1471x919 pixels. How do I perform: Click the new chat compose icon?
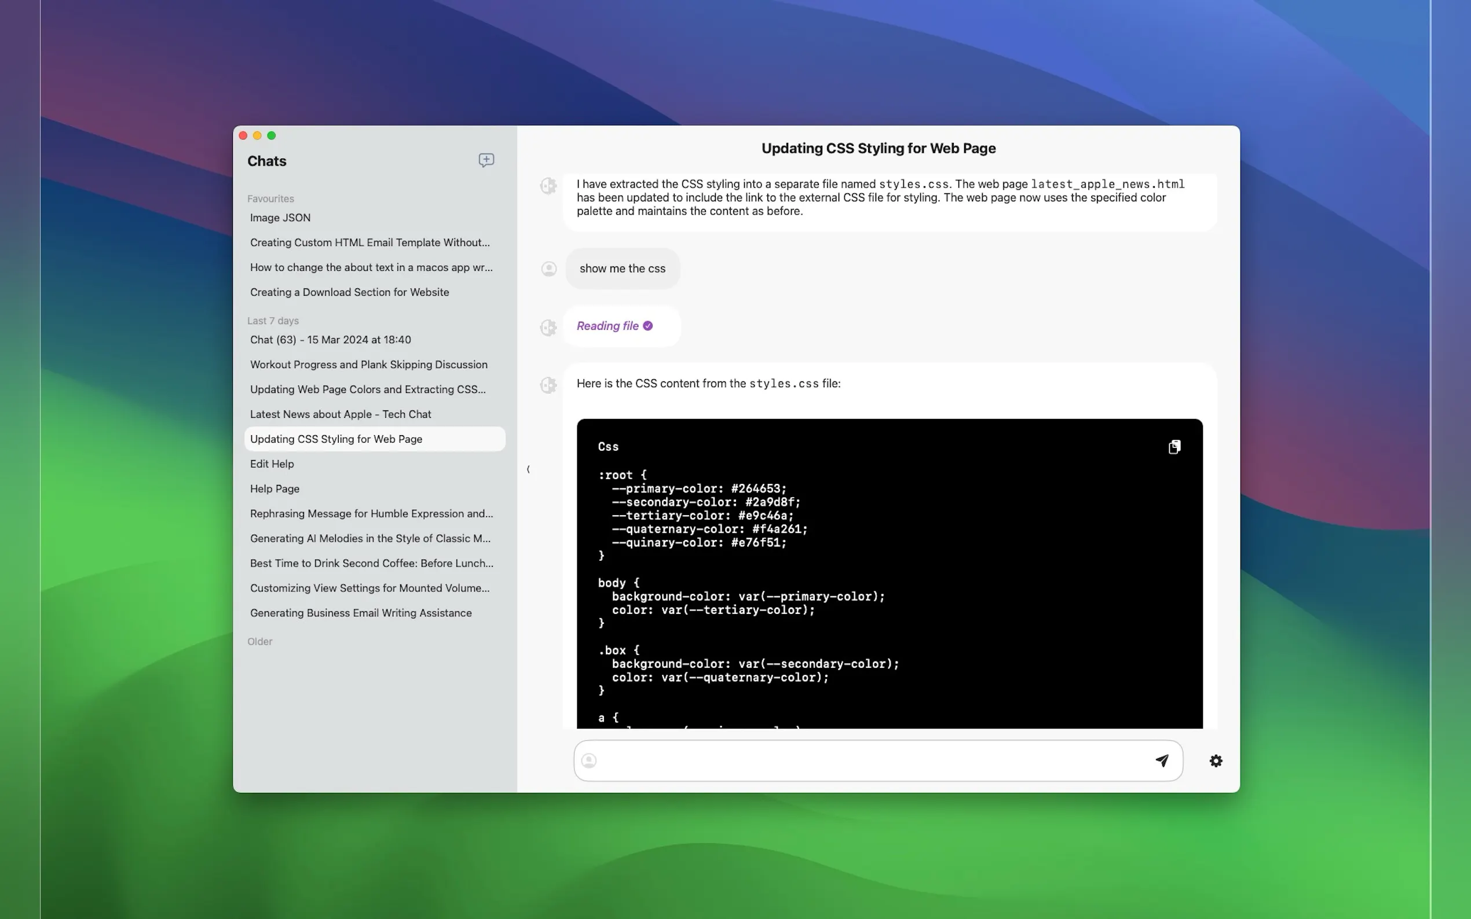click(x=486, y=160)
